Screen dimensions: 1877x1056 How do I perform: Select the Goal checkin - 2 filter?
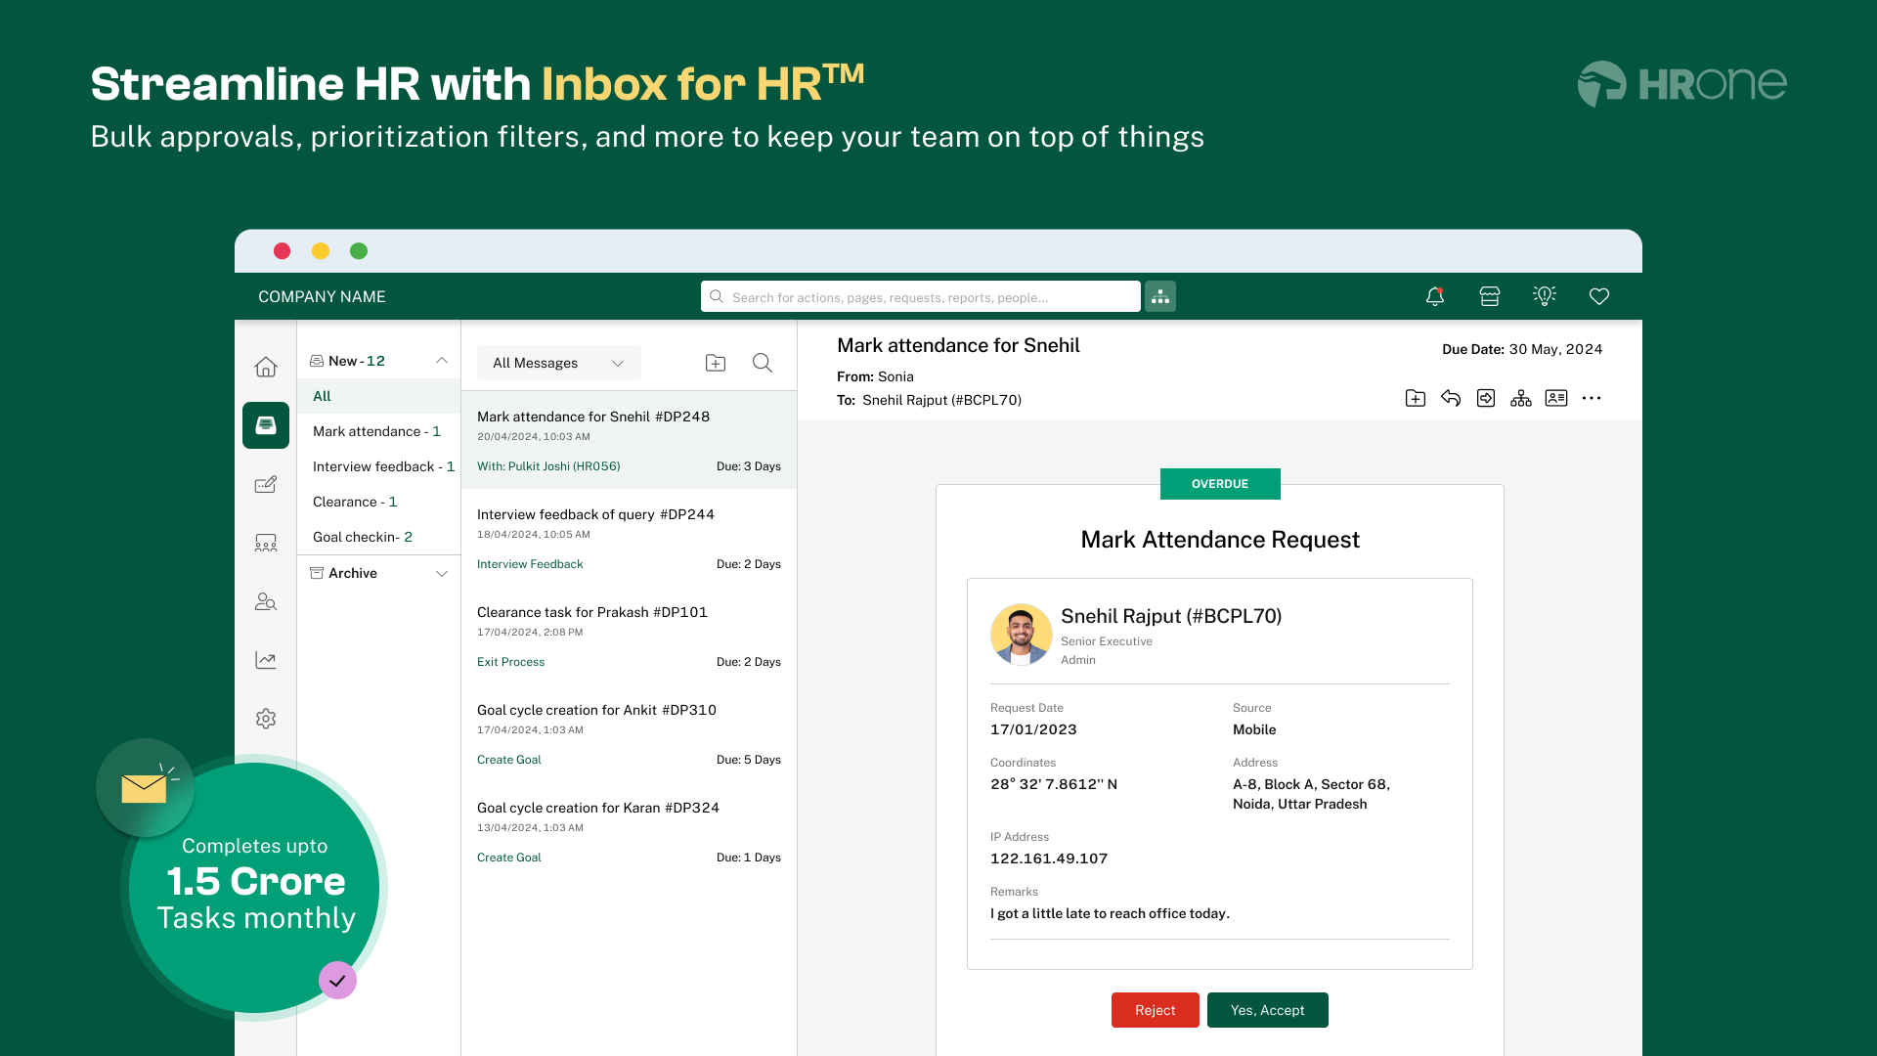[x=362, y=537]
